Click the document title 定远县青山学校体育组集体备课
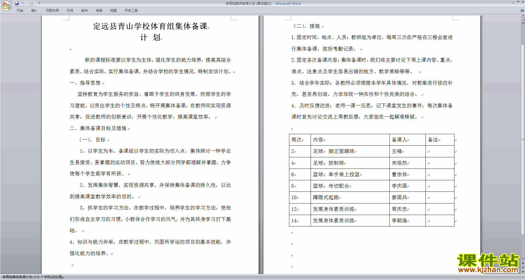This screenshot has height=280, width=525. click(150, 26)
